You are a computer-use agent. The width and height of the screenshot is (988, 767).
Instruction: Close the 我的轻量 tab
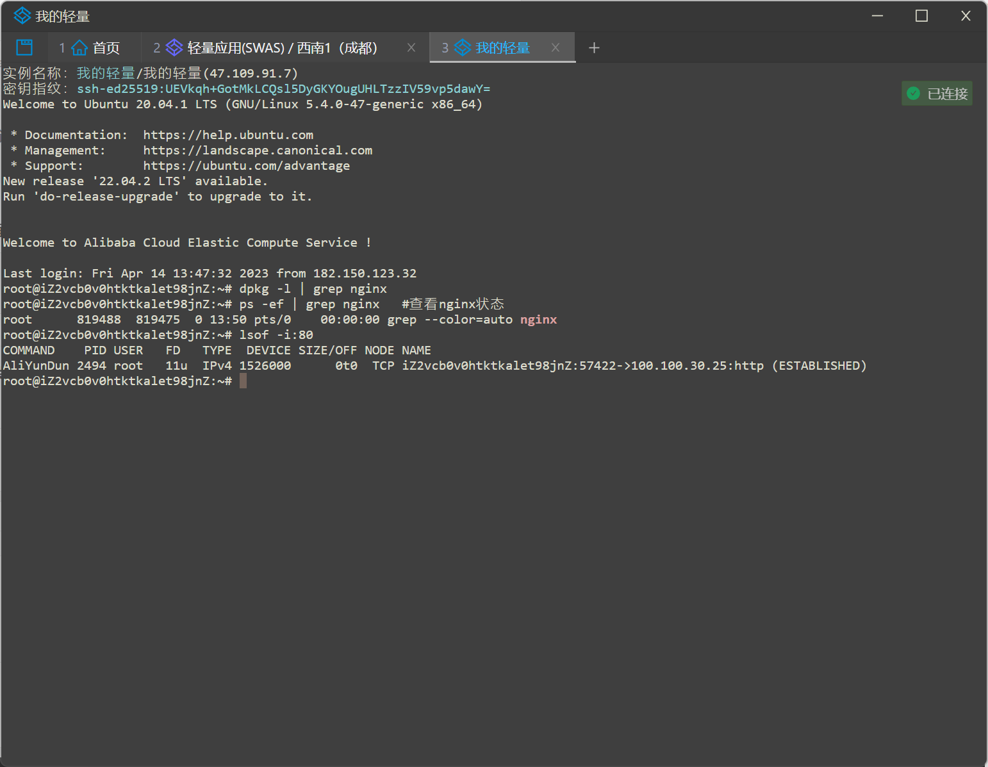(x=556, y=47)
